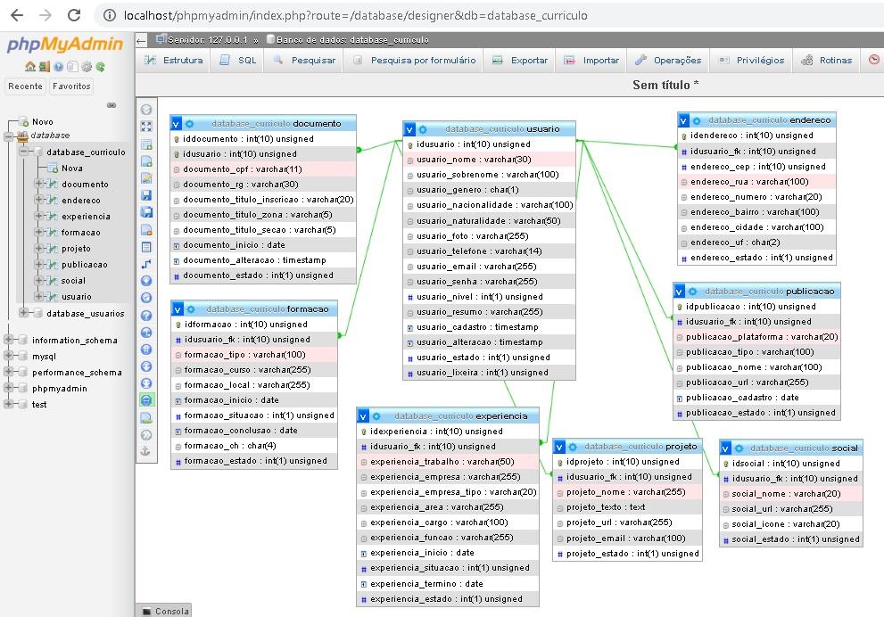Click the phpMyAdmin Home icon in sidebar
The width and height of the screenshot is (884, 617).
30,67
